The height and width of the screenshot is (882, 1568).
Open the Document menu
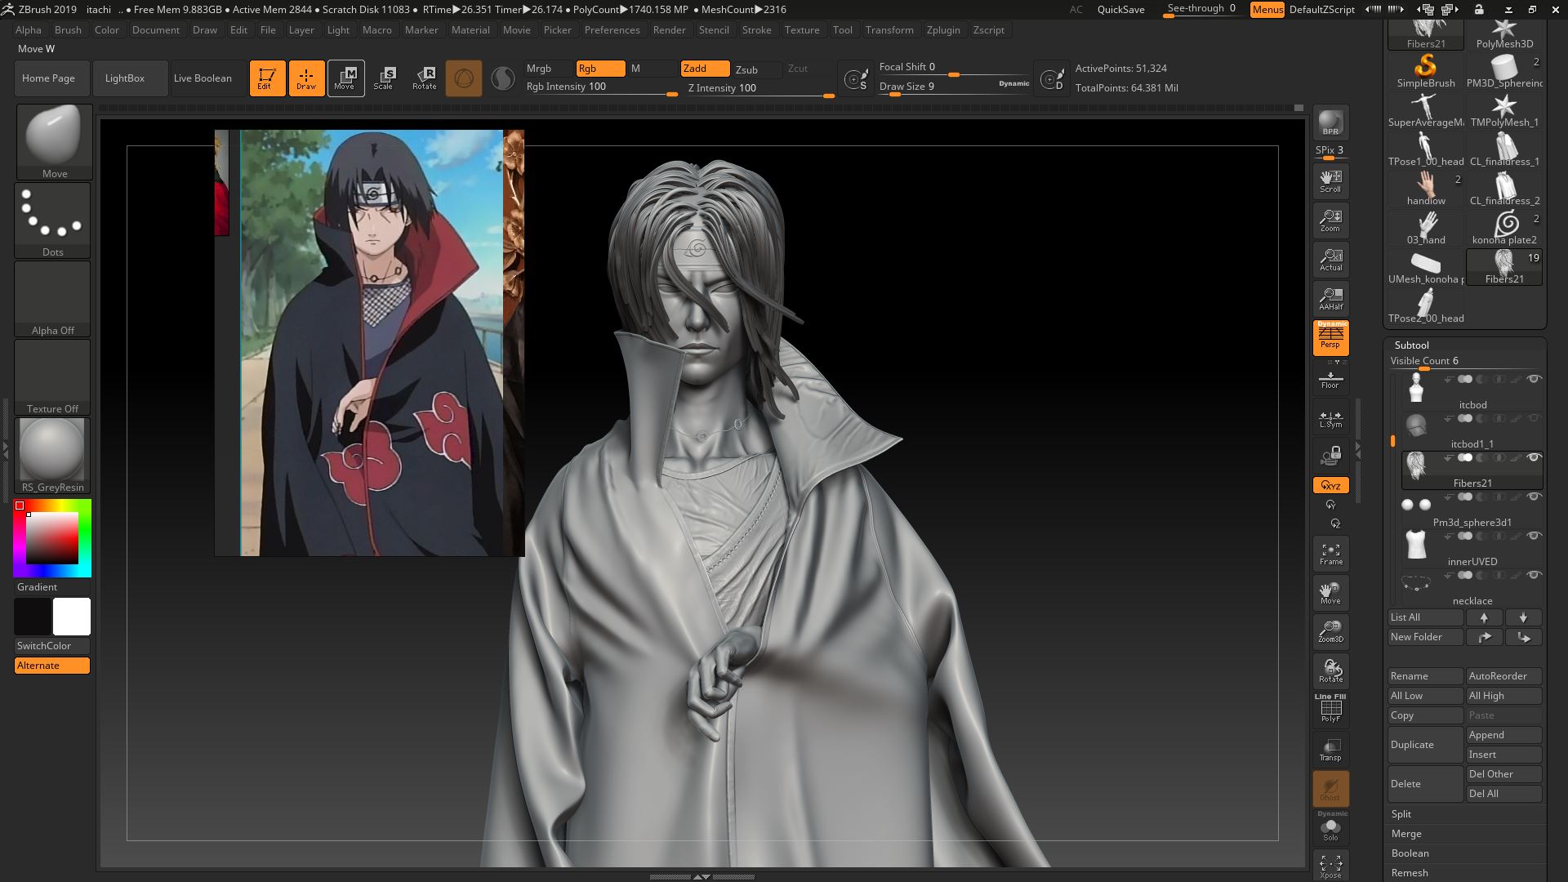tap(155, 30)
